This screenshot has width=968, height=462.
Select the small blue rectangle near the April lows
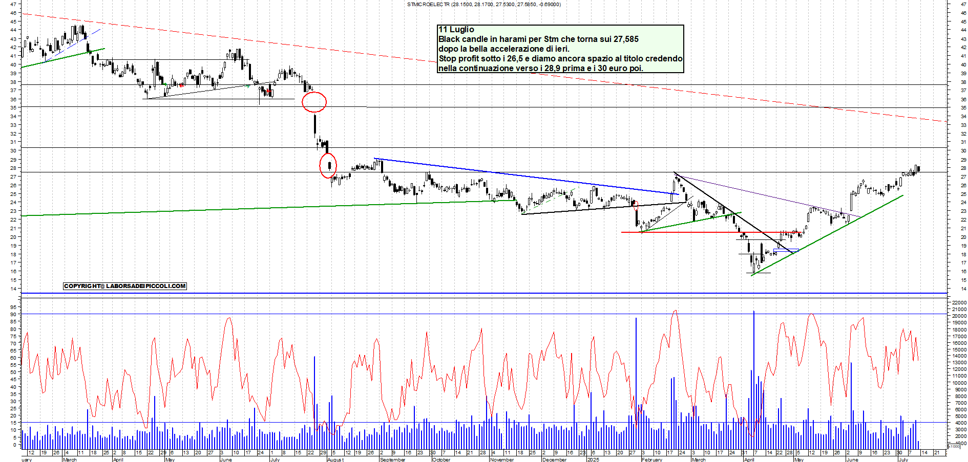point(786,250)
